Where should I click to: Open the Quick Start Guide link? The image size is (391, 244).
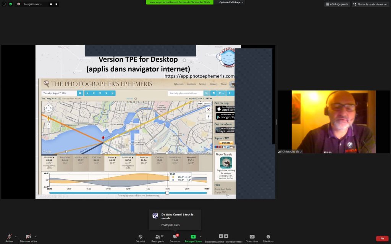[223, 189]
